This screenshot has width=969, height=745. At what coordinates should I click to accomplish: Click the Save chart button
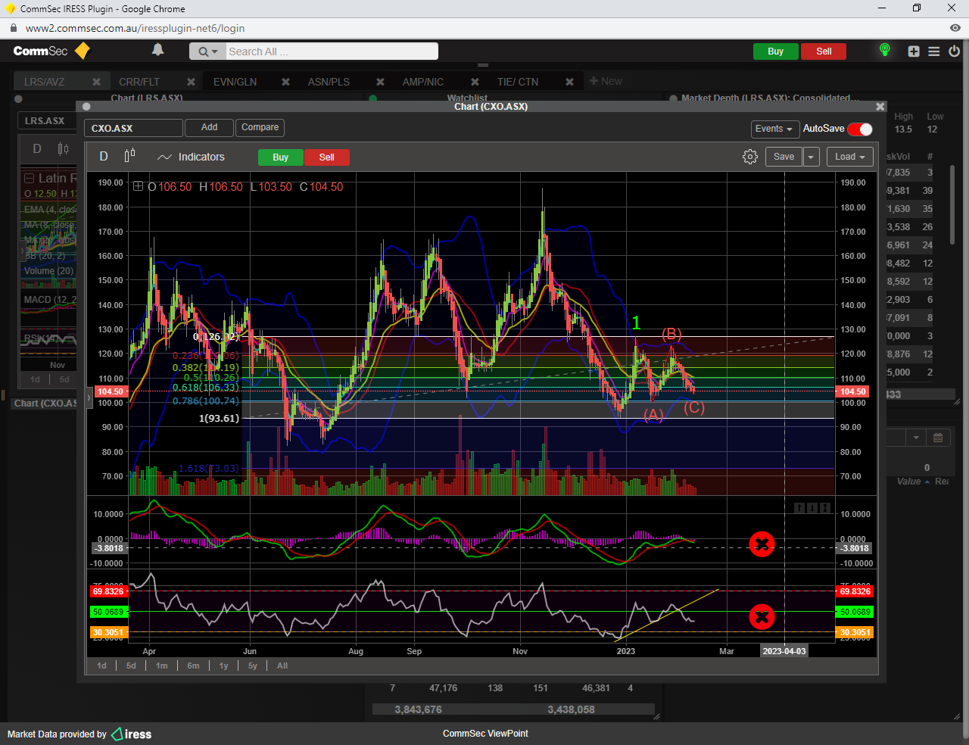784,157
